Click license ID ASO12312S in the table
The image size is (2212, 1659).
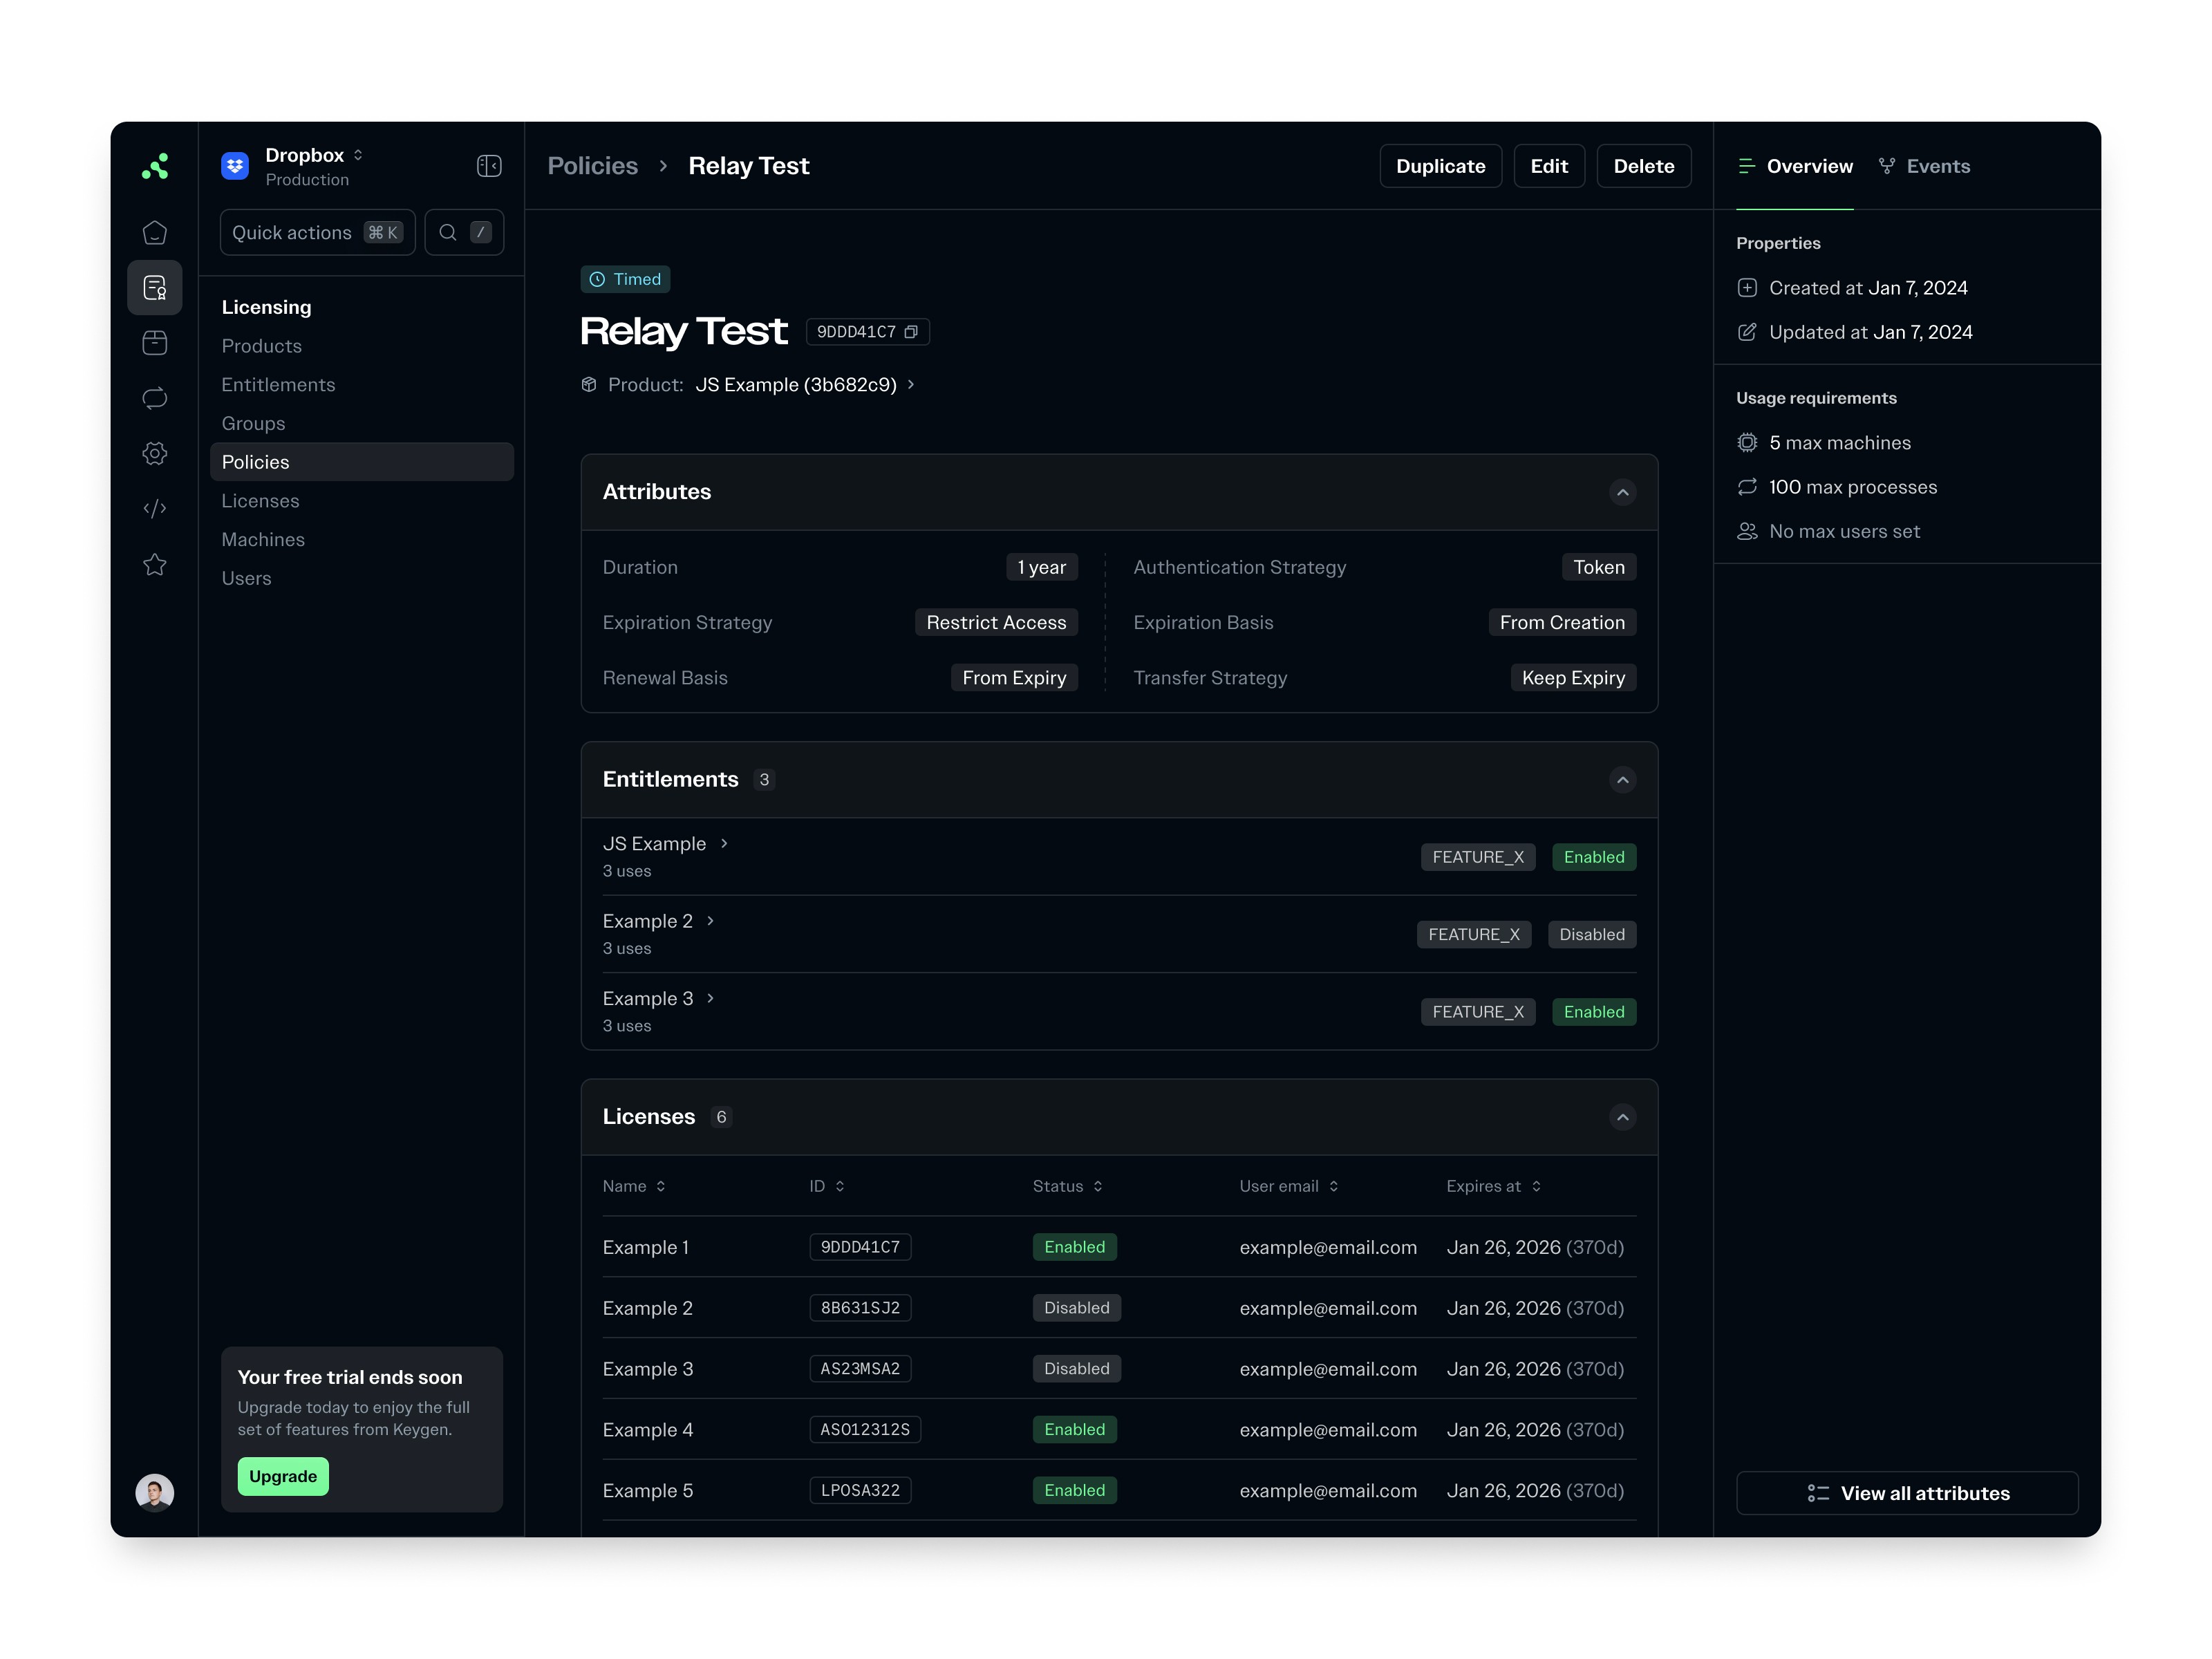click(x=865, y=1430)
